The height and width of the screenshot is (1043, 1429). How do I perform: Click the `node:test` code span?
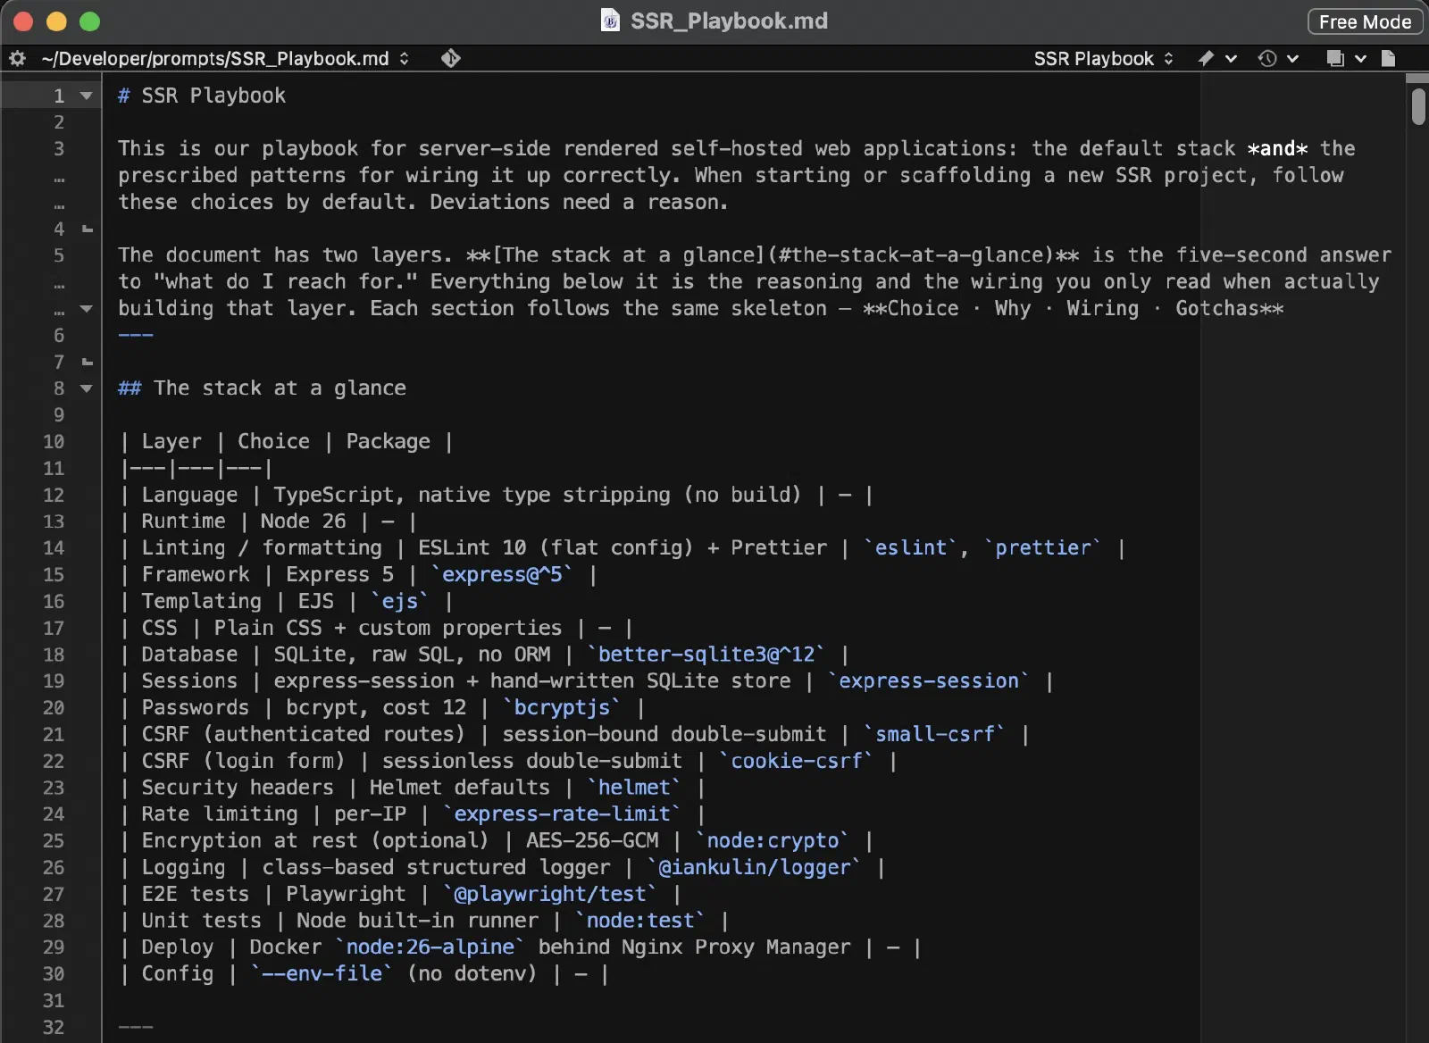pos(640,921)
